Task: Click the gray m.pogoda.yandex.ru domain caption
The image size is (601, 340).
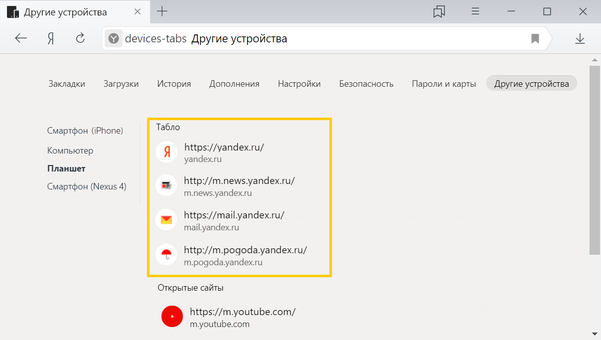Action: 223,262
